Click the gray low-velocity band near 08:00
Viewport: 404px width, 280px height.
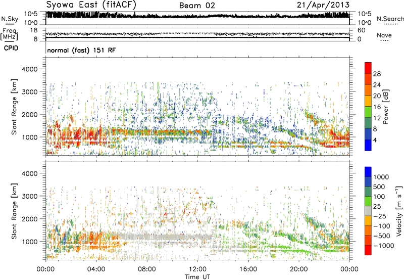[147, 237]
